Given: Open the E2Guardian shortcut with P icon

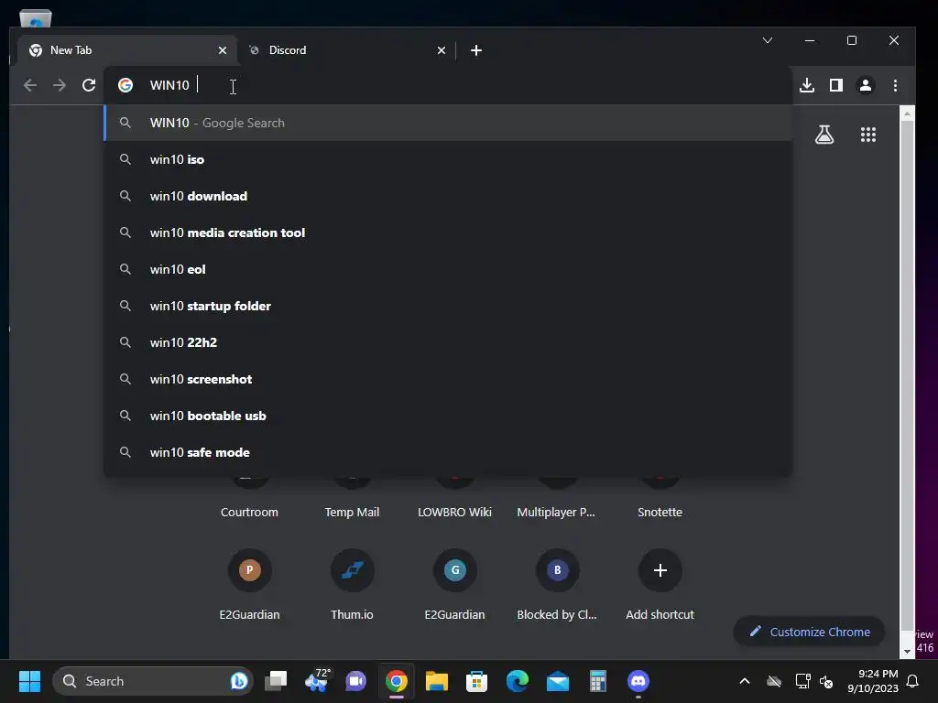Looking at the screenshot, I should (x=249, y=584).
